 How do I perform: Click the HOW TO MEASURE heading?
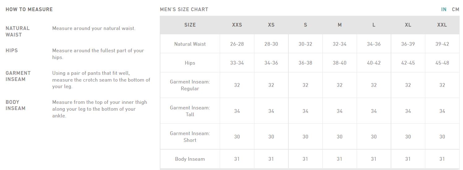(29, 9)
